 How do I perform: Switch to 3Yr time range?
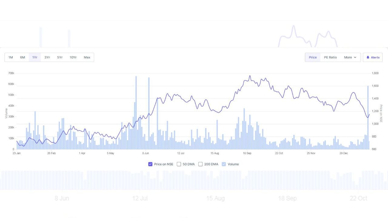click(47, 58)
